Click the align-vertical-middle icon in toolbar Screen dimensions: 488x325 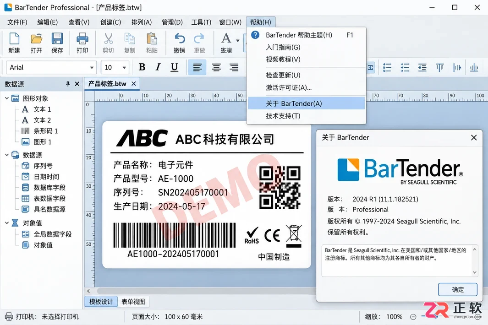(457, 67)
